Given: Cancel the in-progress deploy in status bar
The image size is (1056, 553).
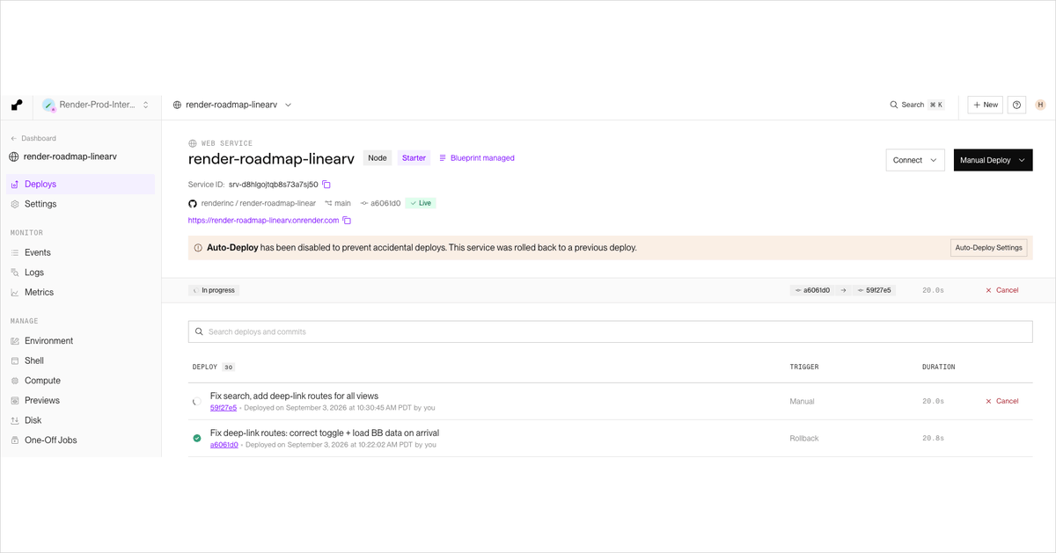Looking at the screenshot, I should (x=1001, y=290).
